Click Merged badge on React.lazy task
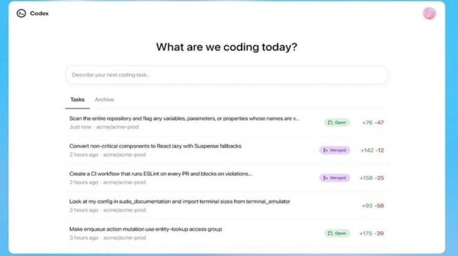This screenshot has width=458, height=256. pyautogui.click(x=334, y=151)
